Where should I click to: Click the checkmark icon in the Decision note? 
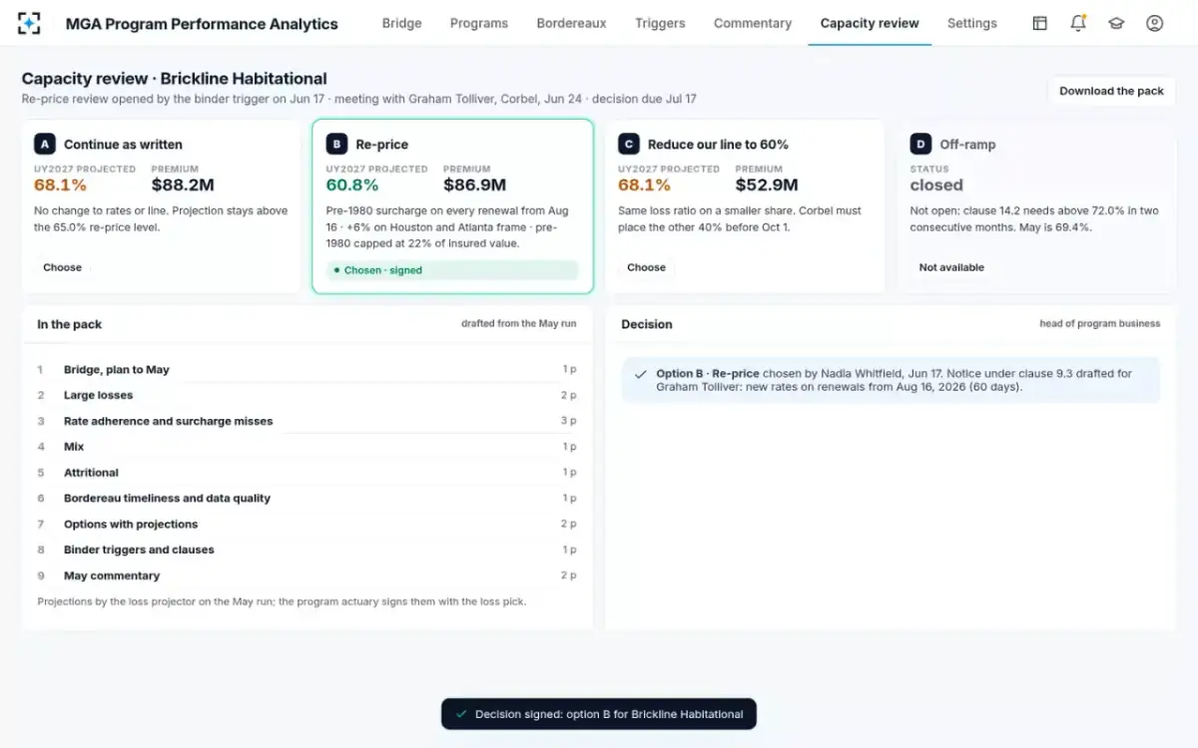coord(640,374)
